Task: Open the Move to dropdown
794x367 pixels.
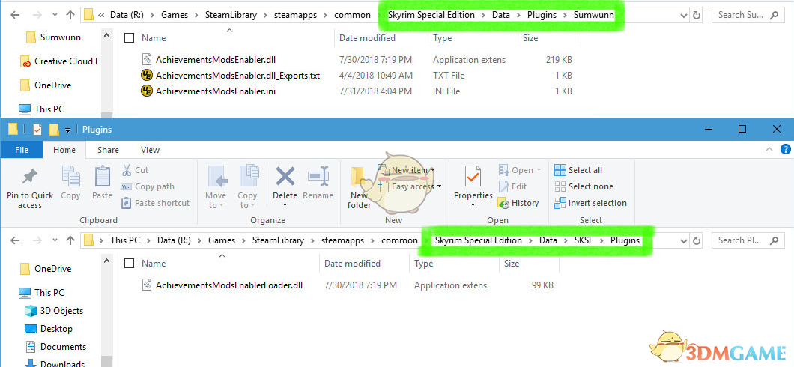Action: 216,200
